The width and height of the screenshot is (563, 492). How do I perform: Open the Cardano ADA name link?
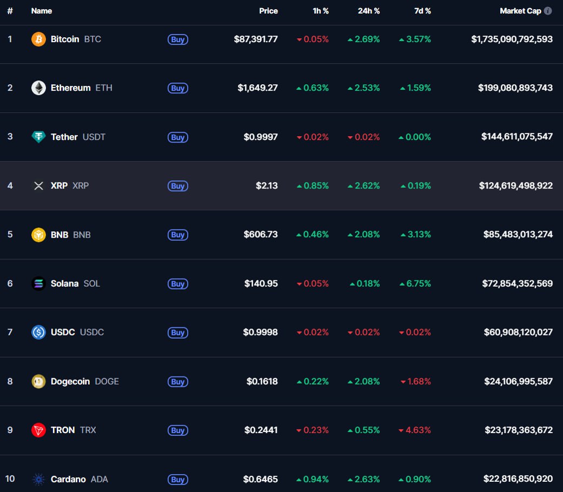pyautogui.click(x=80, y=480)
